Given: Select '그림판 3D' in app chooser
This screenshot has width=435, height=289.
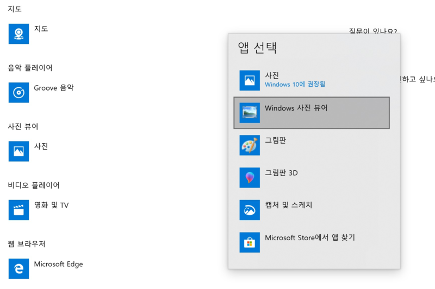Looking at the screenshot, I should point(312,177).
